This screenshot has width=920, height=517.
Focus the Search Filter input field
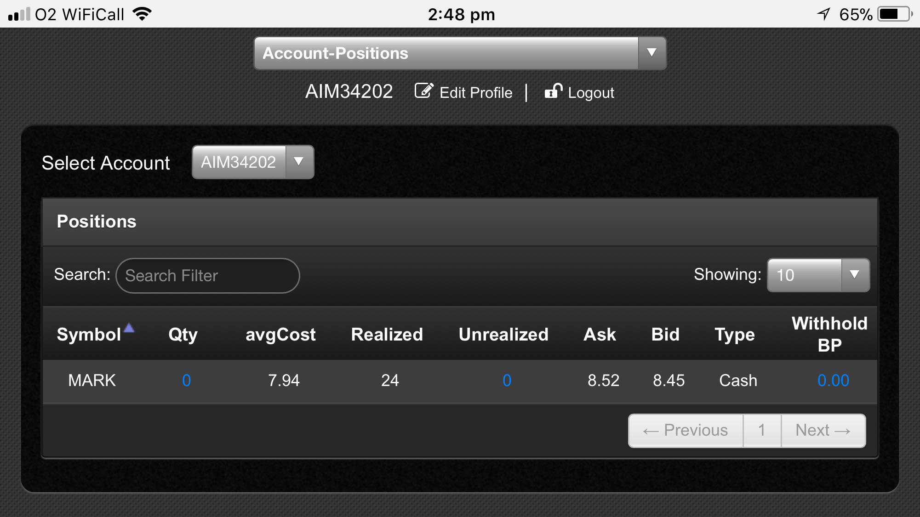(x=207, y=276)
